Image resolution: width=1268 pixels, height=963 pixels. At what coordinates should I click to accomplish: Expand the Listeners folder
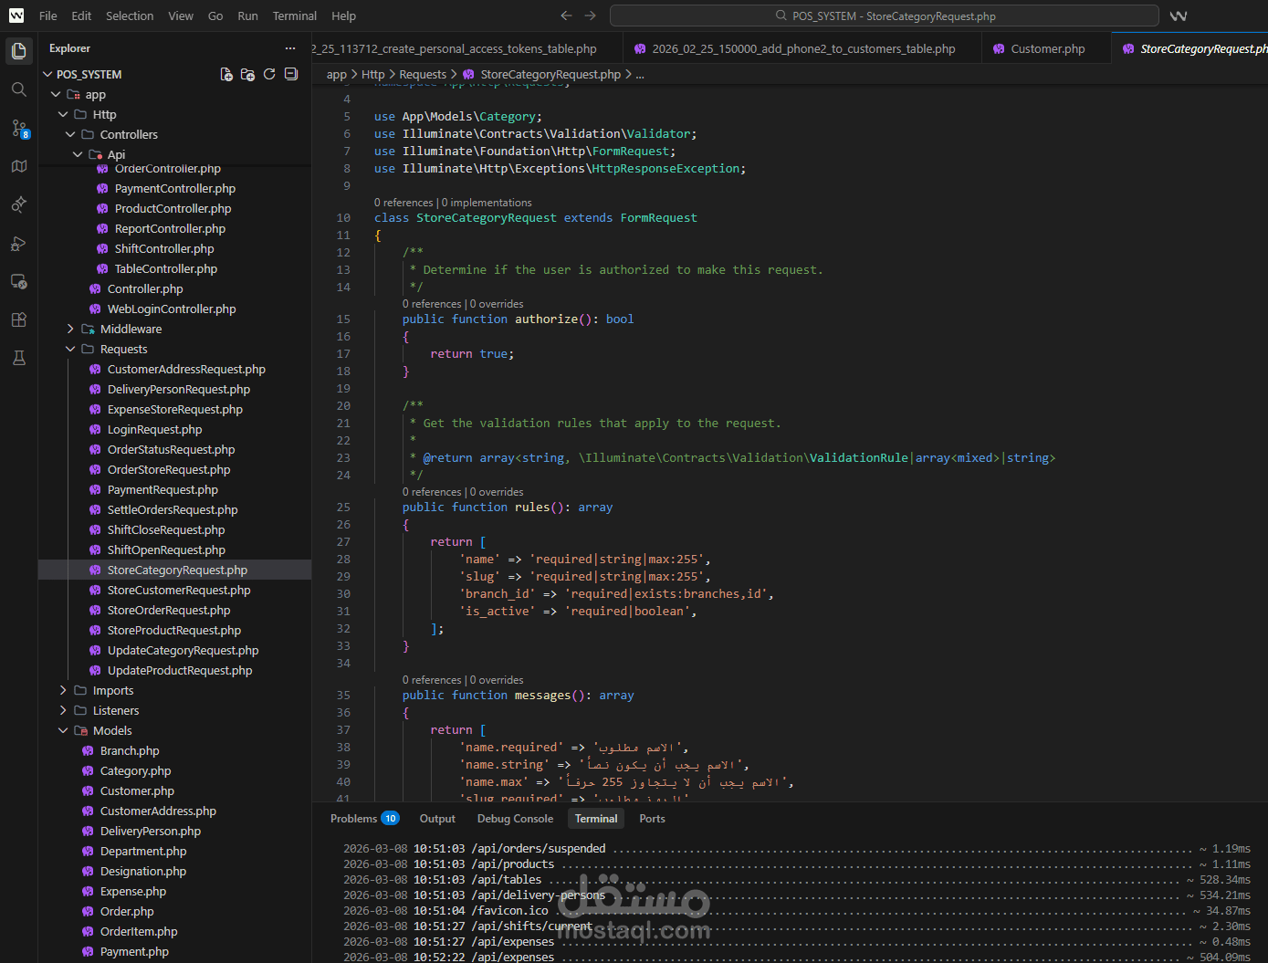(63, 710)
